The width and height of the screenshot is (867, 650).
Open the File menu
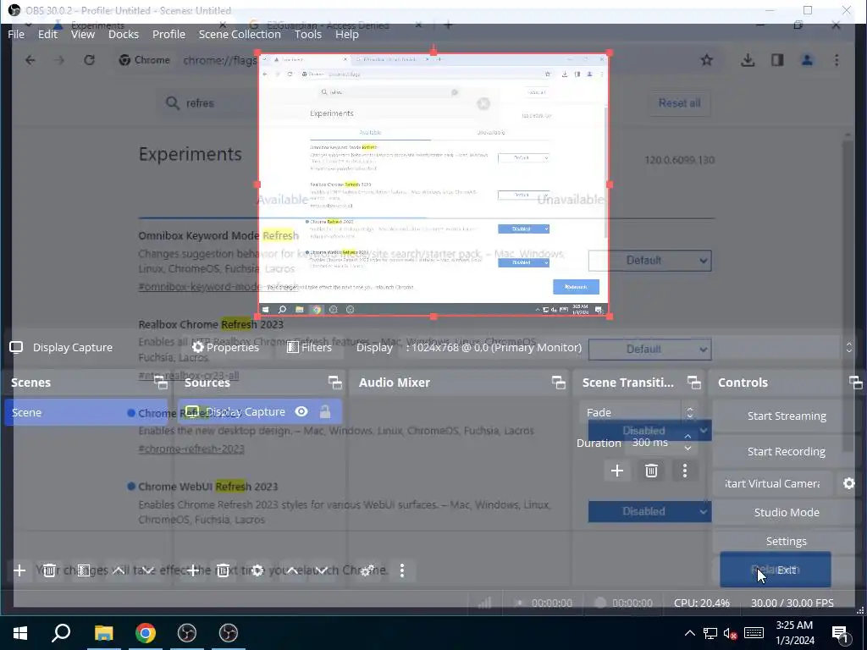tap(16, 34)
